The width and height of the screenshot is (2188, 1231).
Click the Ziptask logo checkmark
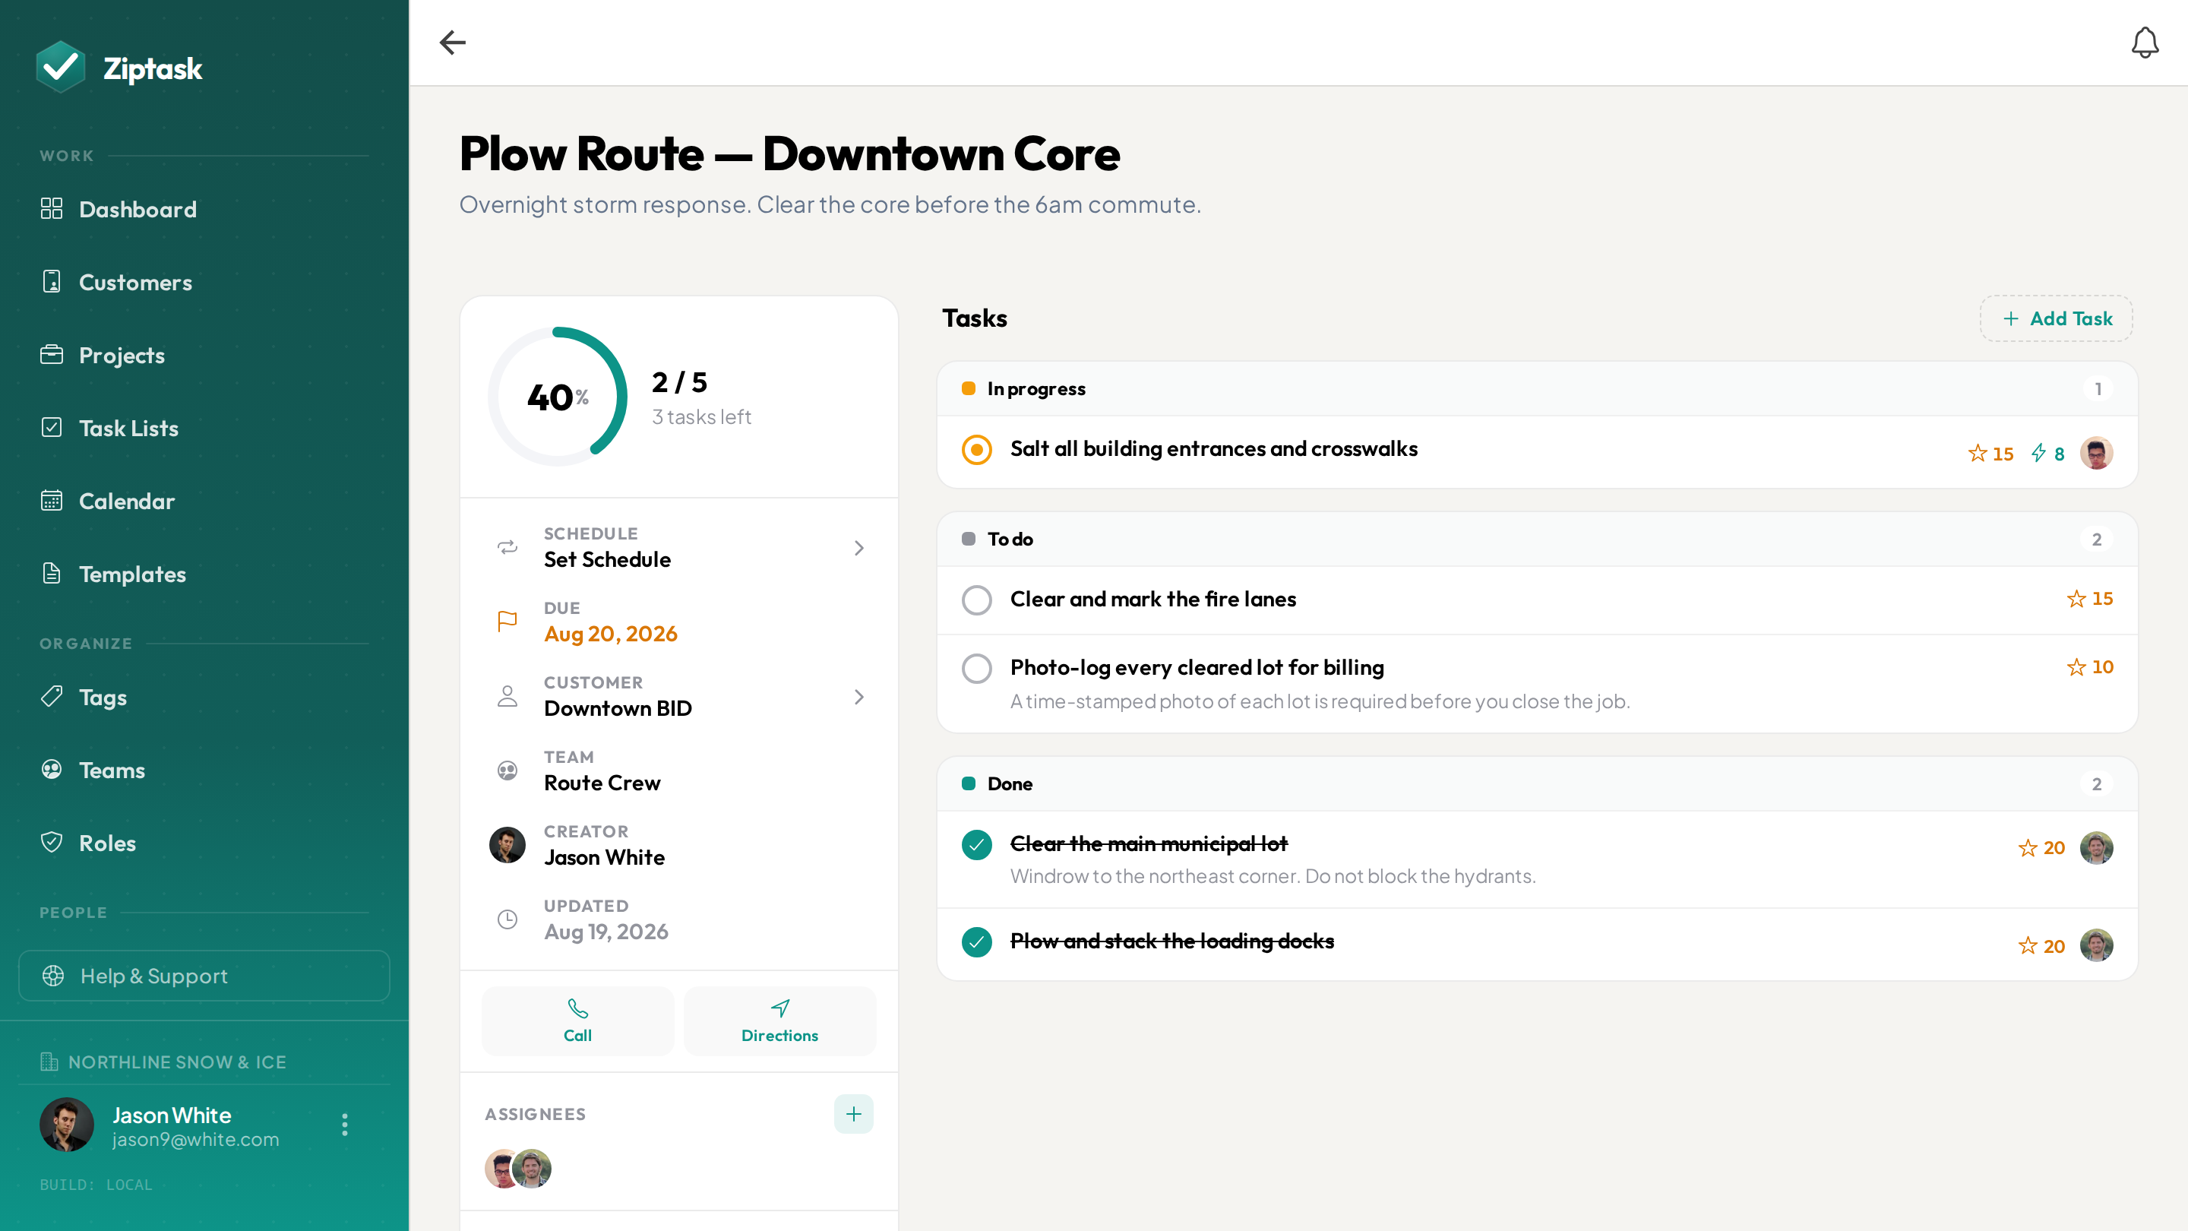60,67
